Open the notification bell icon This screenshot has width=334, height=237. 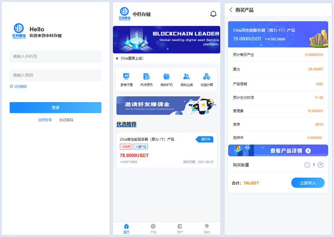[213, 14]
